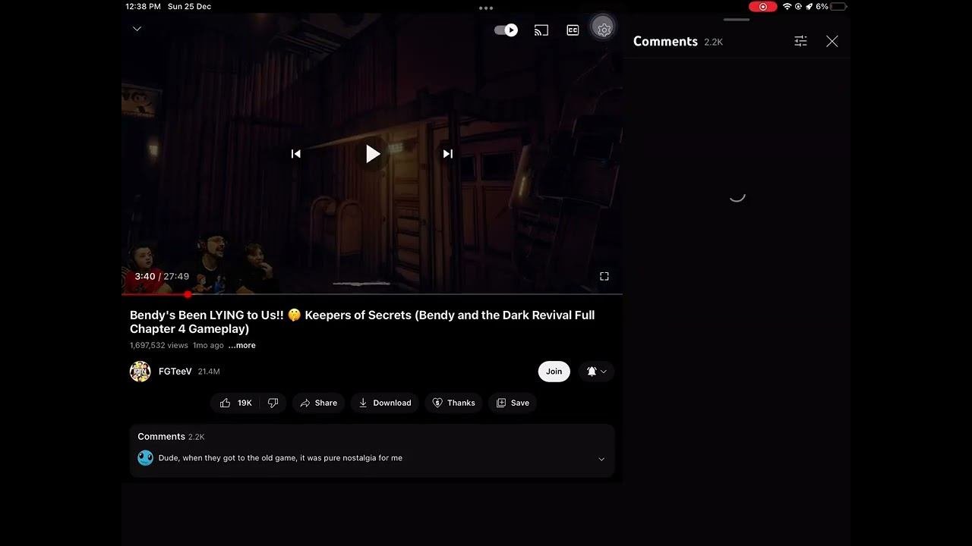Like the video with 19K likes

coord(235,403)
